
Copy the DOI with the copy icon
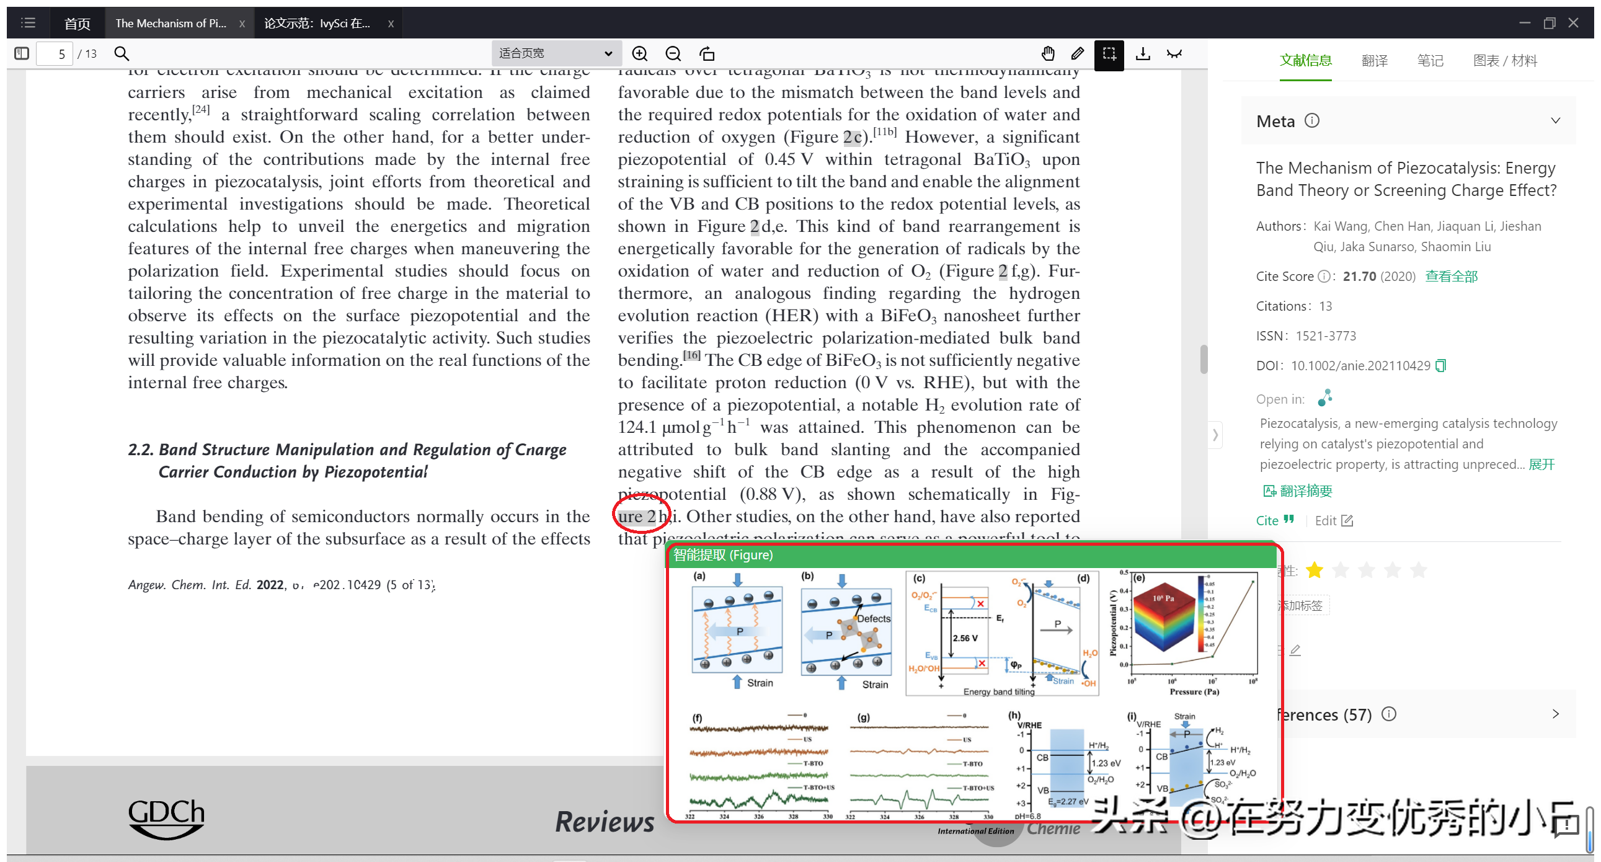pos(1440,365)
